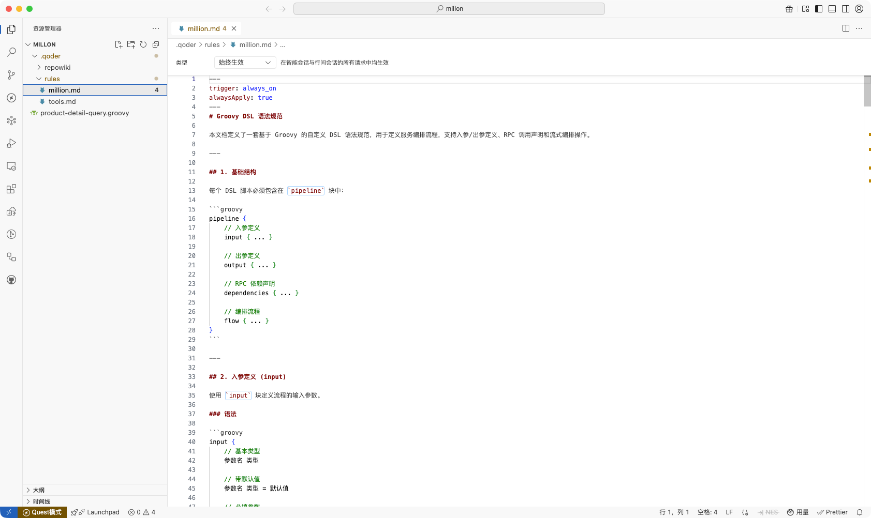Go forward in navigation history

pos(282,9)
